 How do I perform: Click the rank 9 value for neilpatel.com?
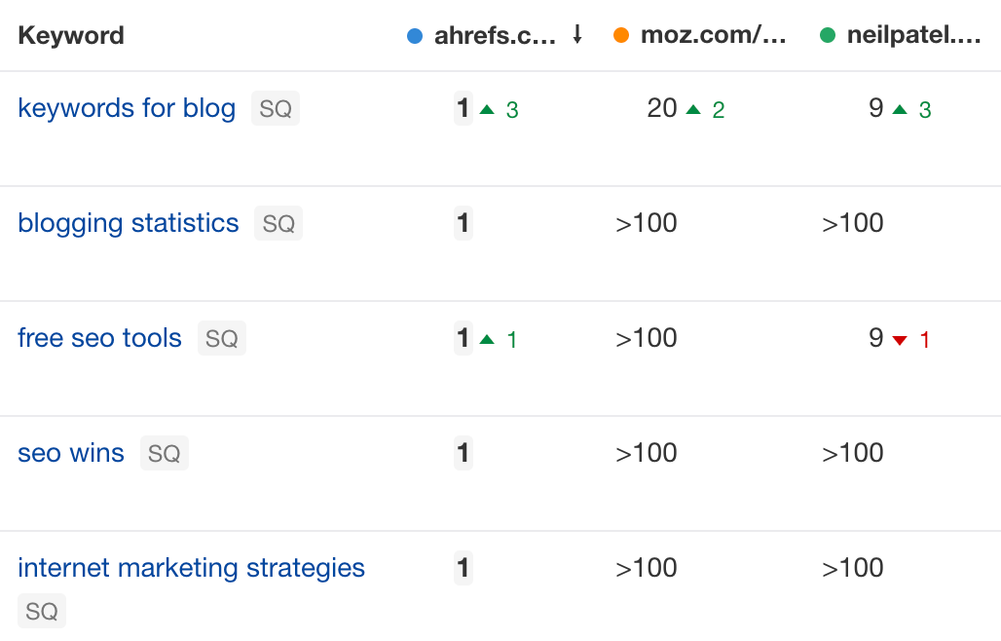pyautogui.click(x=874, y=108)
